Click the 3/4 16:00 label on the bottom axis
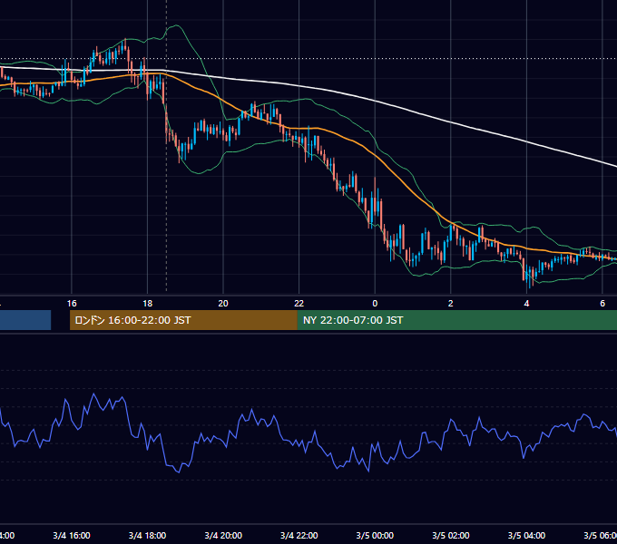The width and height of the screenshot is (617, 544). (72, 535)
